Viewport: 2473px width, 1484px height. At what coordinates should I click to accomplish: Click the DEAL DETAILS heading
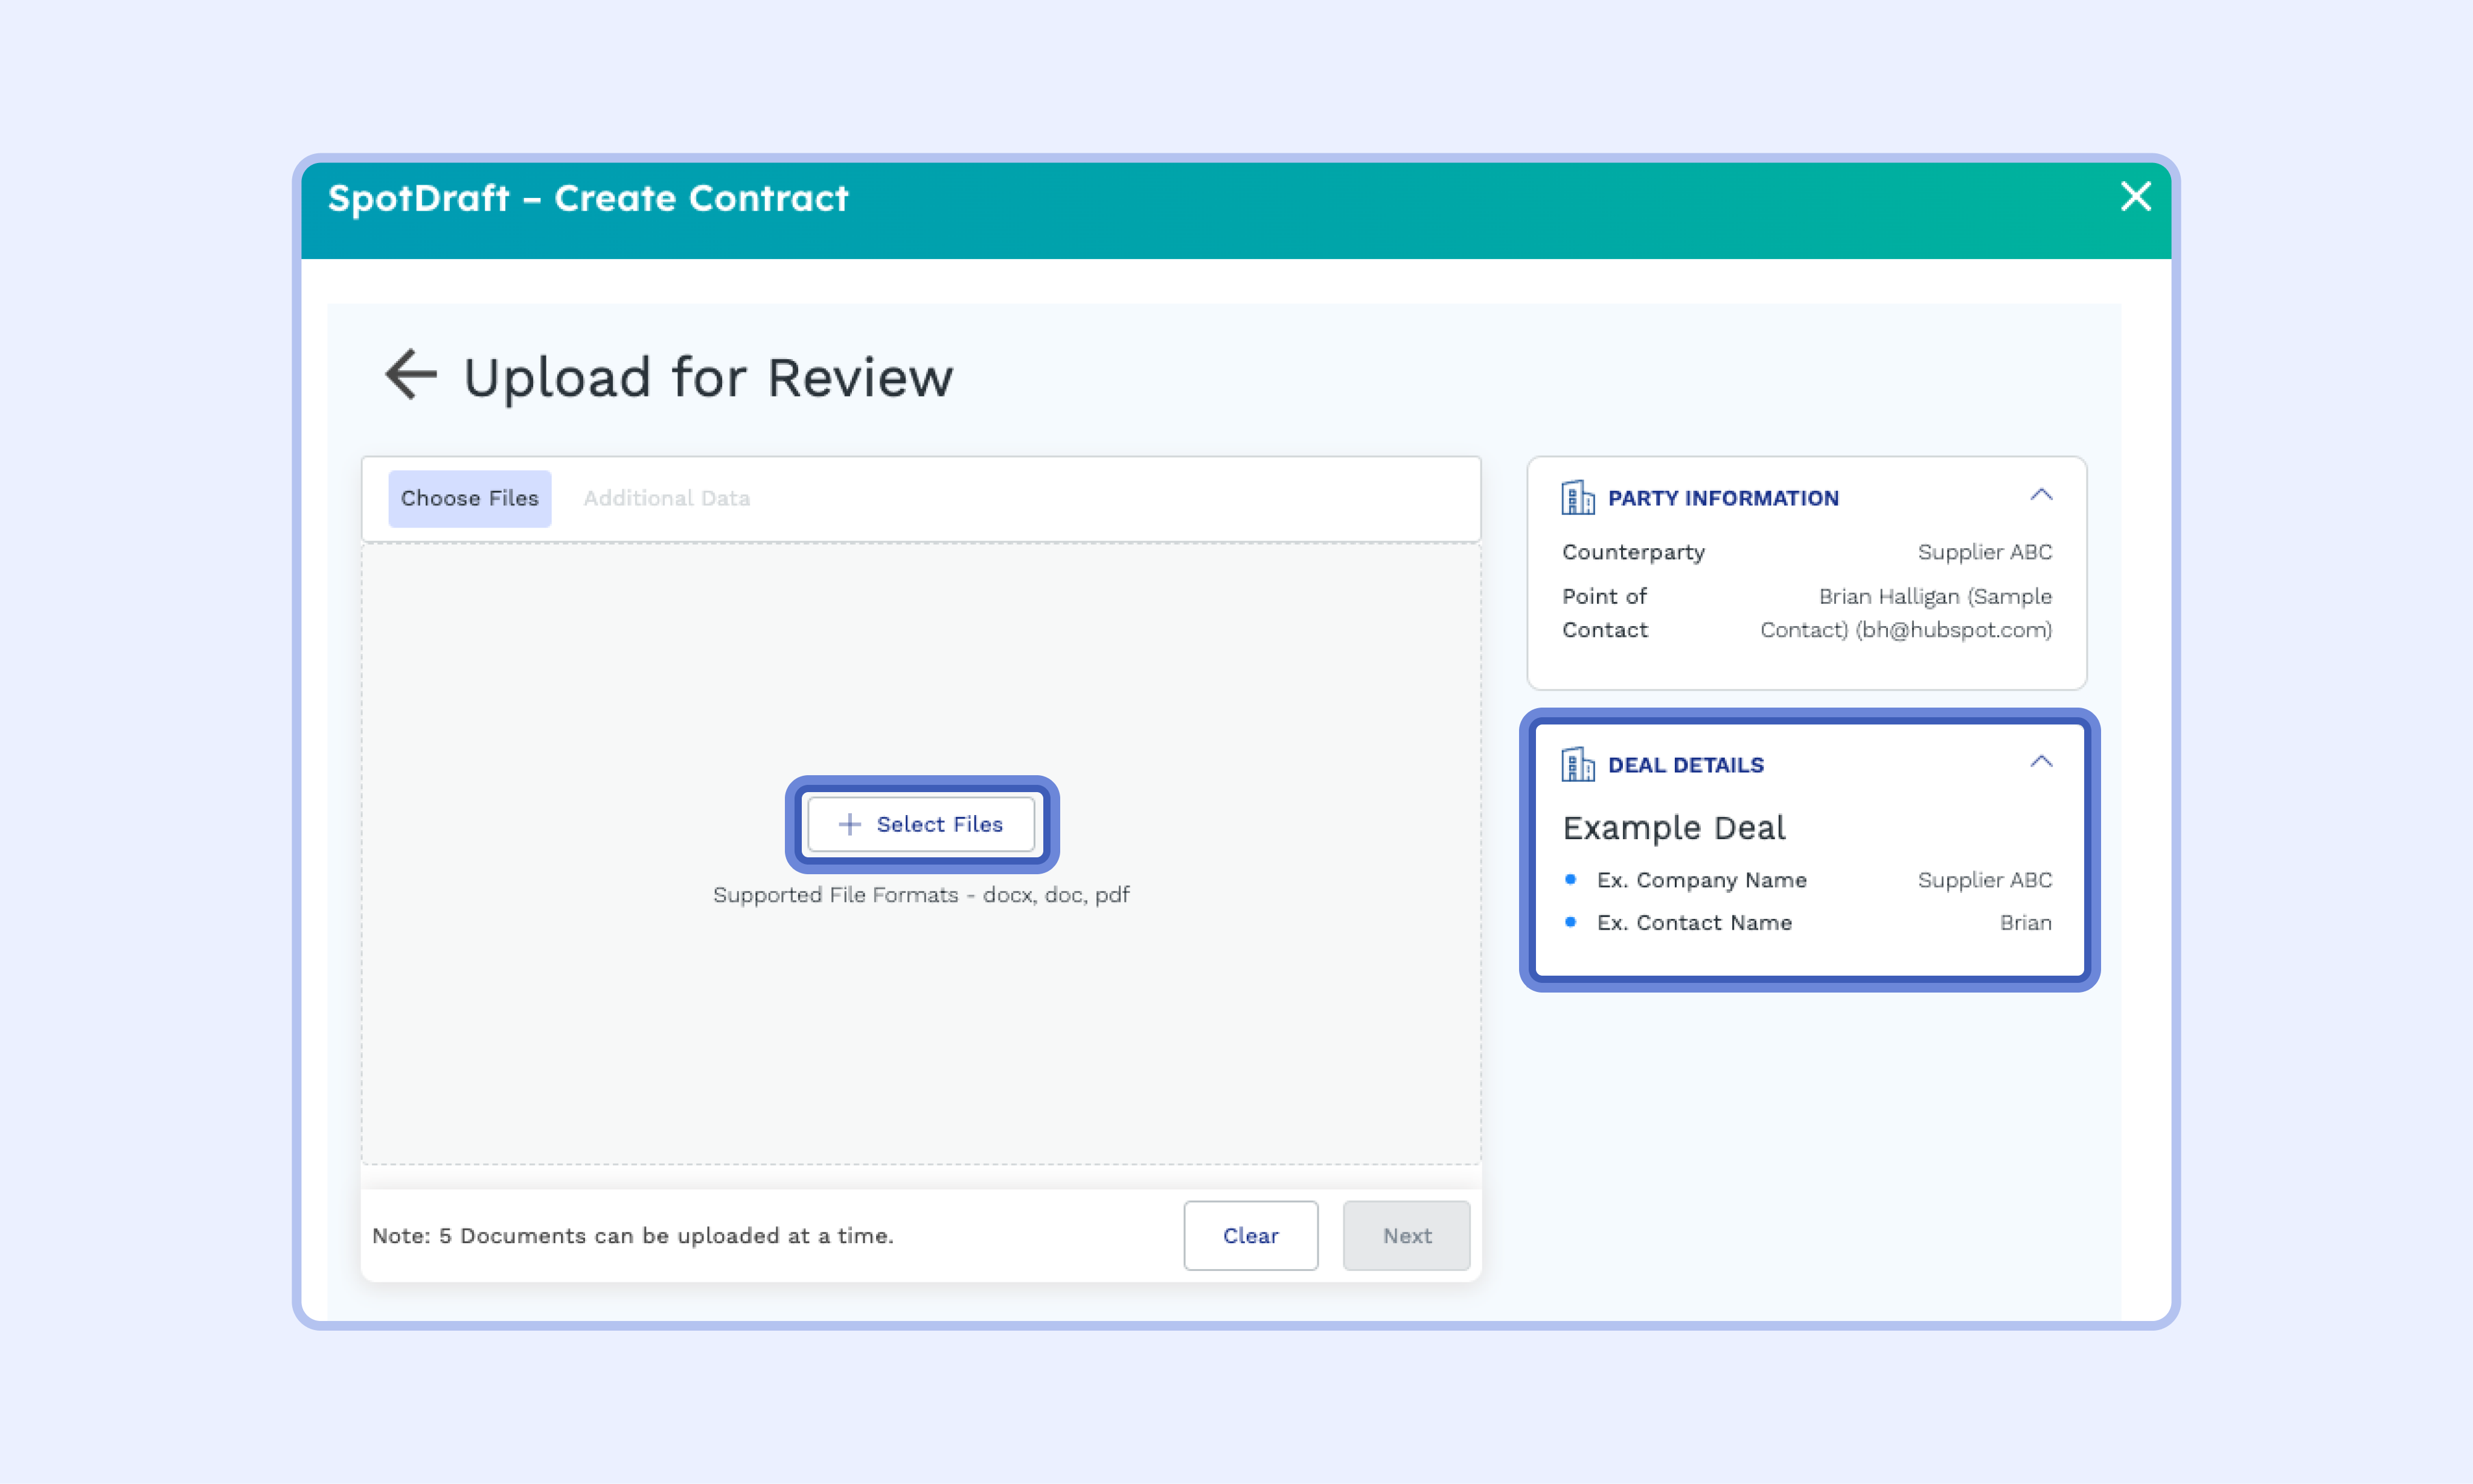coord(1685,765)
